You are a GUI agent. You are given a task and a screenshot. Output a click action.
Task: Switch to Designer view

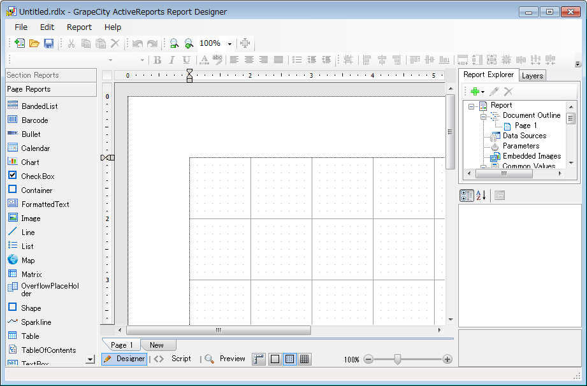[x=124, y=359]
